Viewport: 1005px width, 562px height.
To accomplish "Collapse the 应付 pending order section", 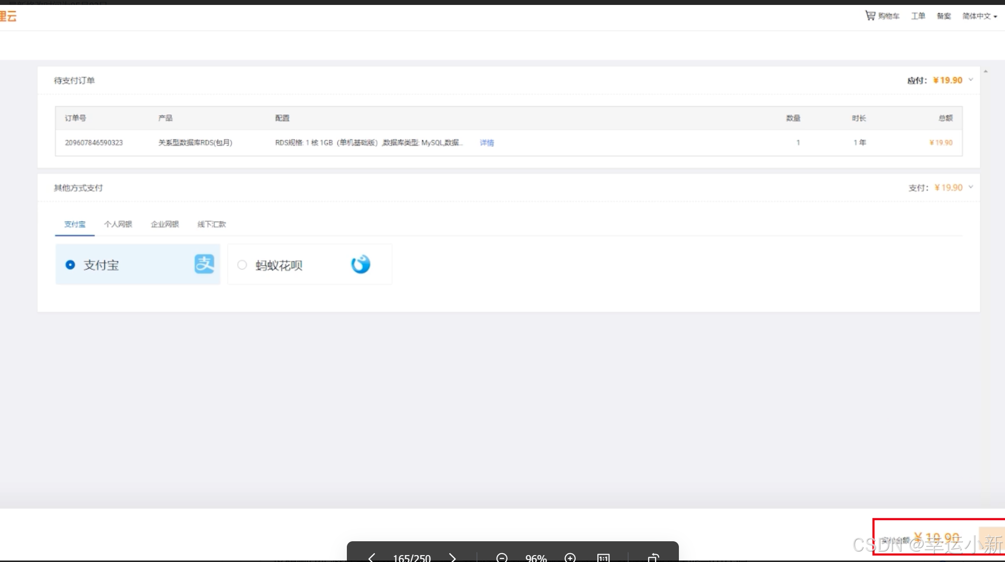I will click(x=971, y=80).
